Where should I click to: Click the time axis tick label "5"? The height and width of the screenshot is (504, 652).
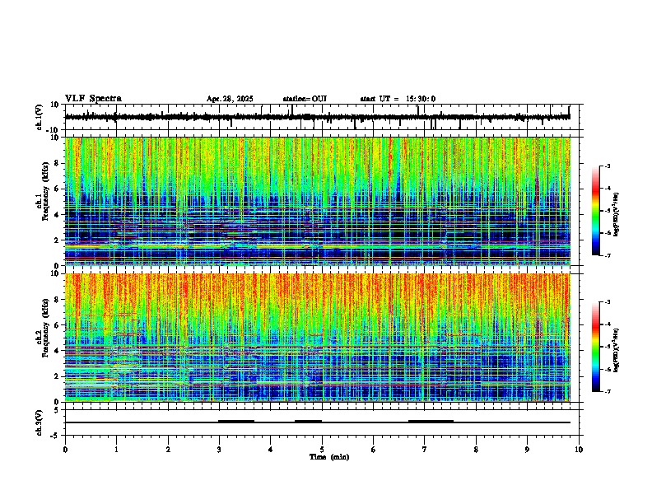[x=322, y=450]
